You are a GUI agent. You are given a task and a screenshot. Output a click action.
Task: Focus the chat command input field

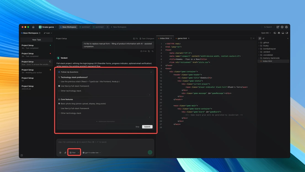[x=105, y=142]
